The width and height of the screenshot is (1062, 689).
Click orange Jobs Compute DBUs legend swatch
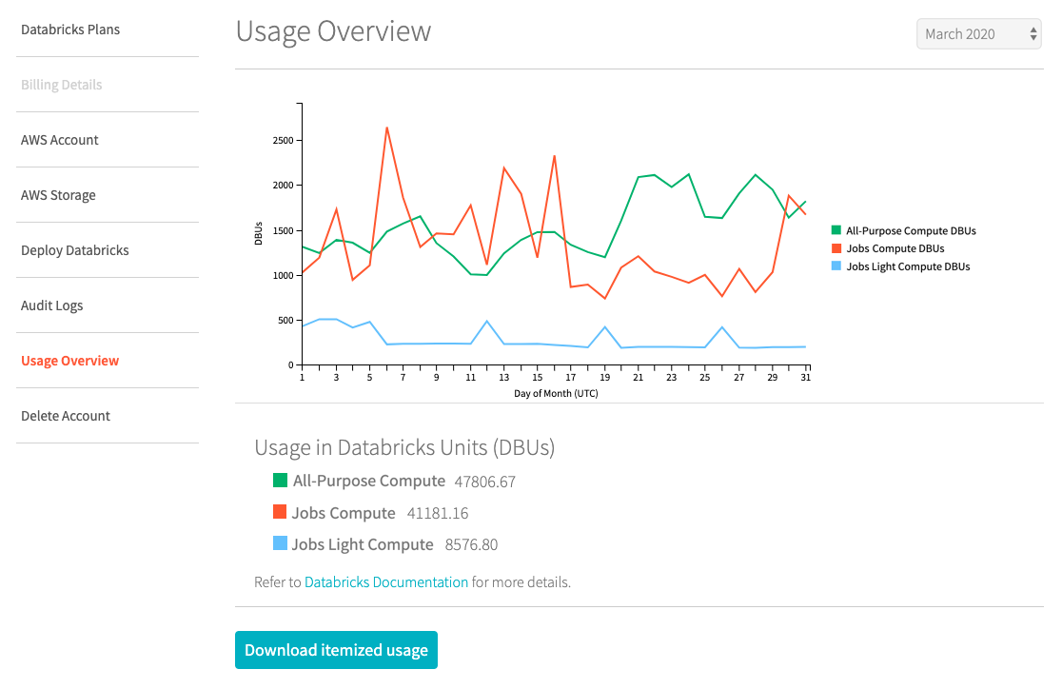836,248
